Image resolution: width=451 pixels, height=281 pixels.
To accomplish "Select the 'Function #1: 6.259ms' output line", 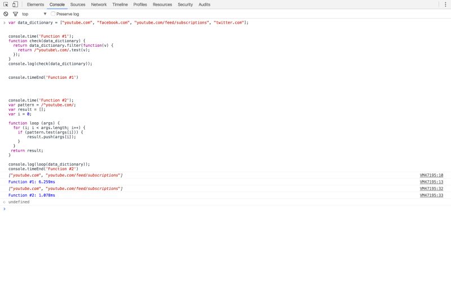I will [x=32, y=182].
